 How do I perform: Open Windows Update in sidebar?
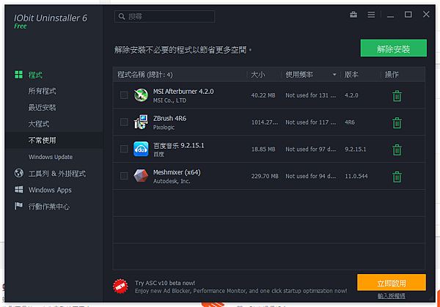(x=51, y=157)
